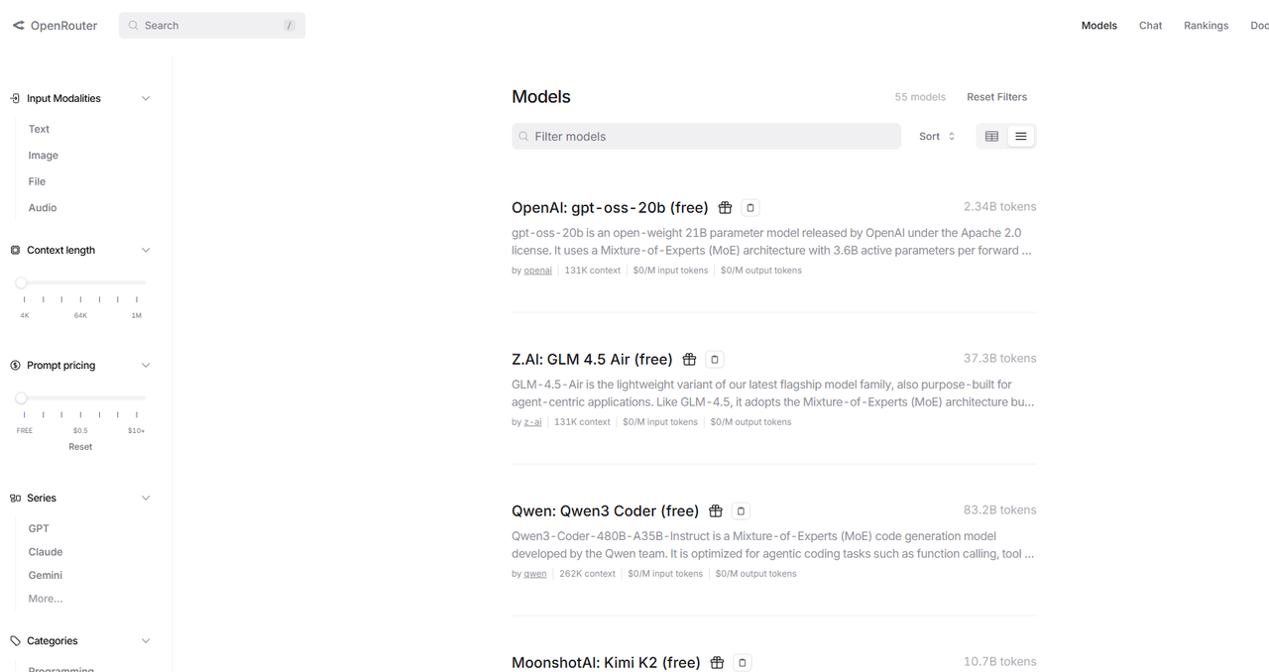Click the gift icon beside GLM 4.5 Air

689,360
